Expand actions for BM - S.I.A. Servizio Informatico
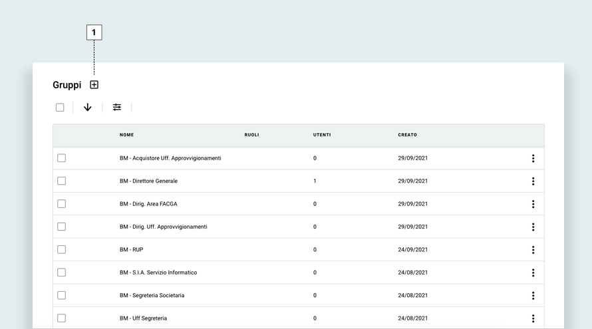The width and height of the screenshot is (592, 329). point(533,273)
